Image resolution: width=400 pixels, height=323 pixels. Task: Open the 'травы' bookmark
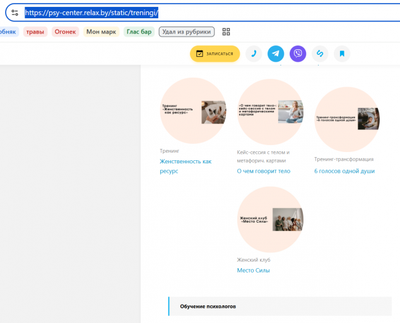tap(35, 32)
